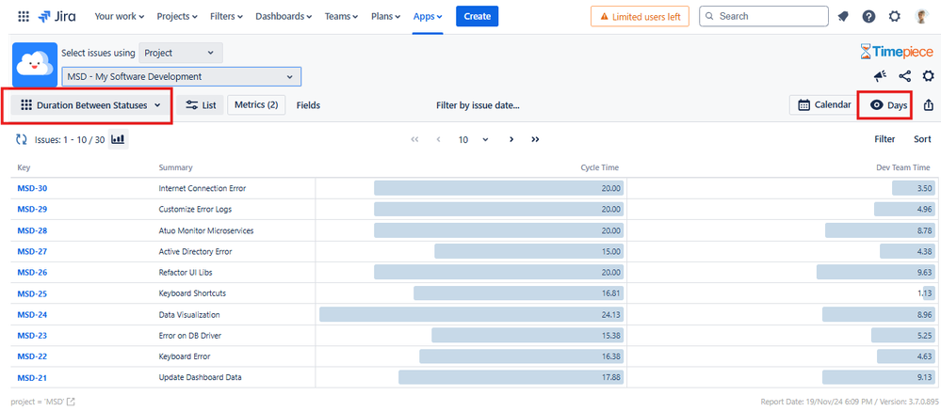The image size is (941, 411).
Task: Open external link icon next to project query
Action: point(72,402)
